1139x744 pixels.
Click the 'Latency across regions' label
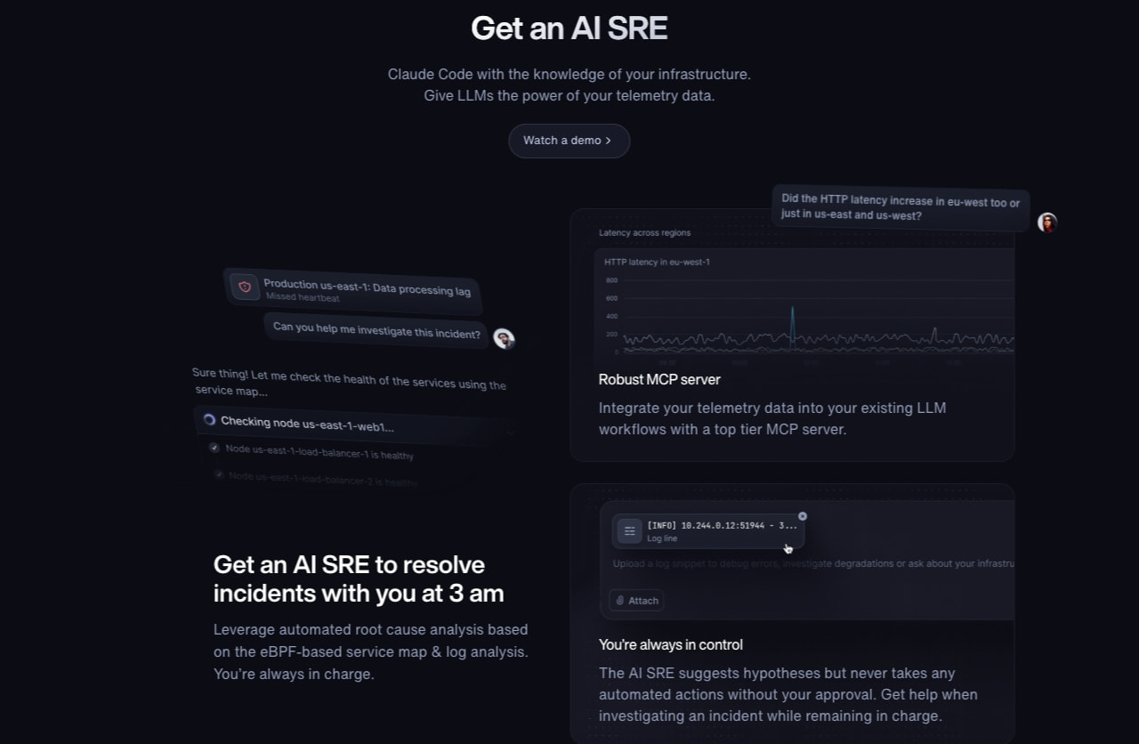644,232
